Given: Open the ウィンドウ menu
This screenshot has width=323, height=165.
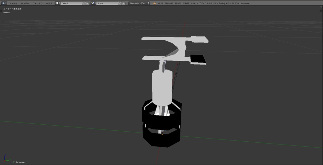Looking at the screenshot, I should click(x=38, y=3).
